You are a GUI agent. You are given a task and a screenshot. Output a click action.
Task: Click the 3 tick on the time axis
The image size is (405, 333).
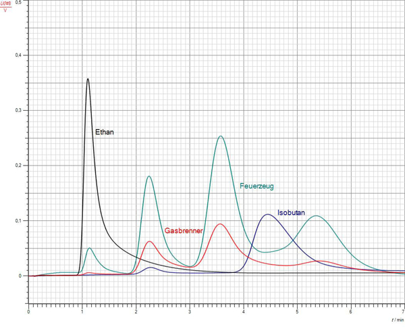coord(190,312)
